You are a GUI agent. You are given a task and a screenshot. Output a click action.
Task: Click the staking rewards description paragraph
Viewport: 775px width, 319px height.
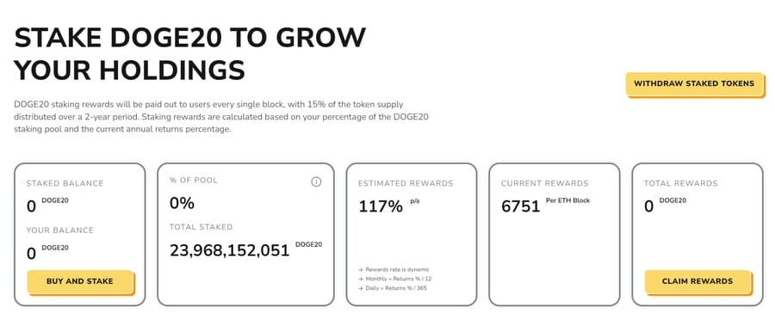pos(224,117)
